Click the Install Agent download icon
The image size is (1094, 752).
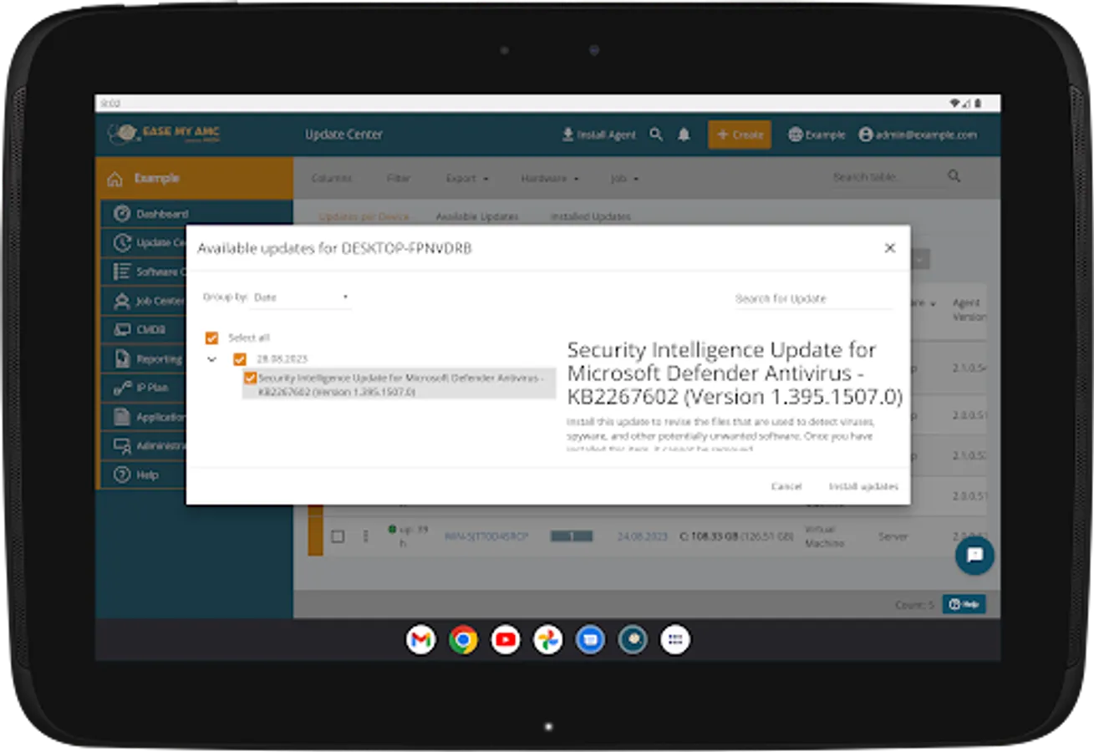[x=568, y=135]
